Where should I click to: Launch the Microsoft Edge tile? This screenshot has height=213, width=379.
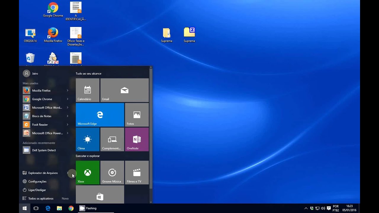point(100,115)
